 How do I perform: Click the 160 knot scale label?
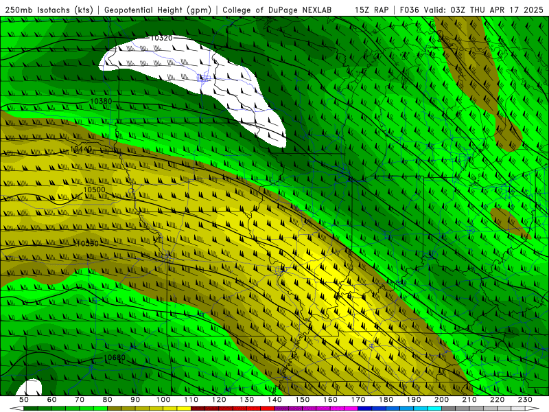point(330,400)
